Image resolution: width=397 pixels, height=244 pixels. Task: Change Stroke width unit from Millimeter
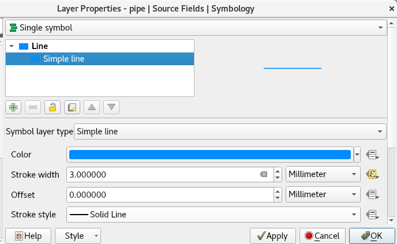click(x=323, y=174)
